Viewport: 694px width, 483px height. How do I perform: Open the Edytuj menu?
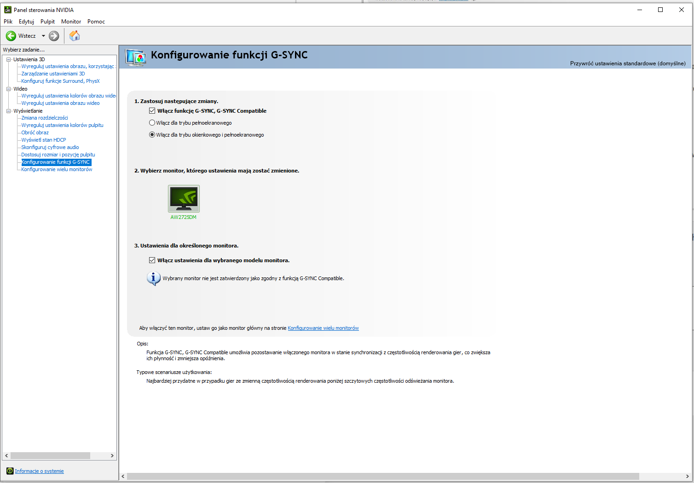26,22
